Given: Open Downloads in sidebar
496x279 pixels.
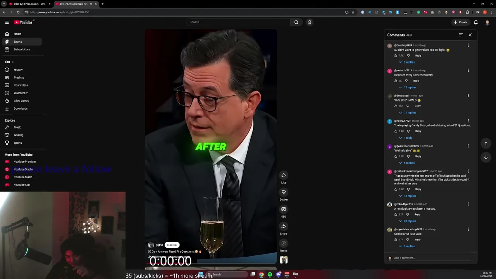Looking at the screenshot, I should tap(22, 108).
